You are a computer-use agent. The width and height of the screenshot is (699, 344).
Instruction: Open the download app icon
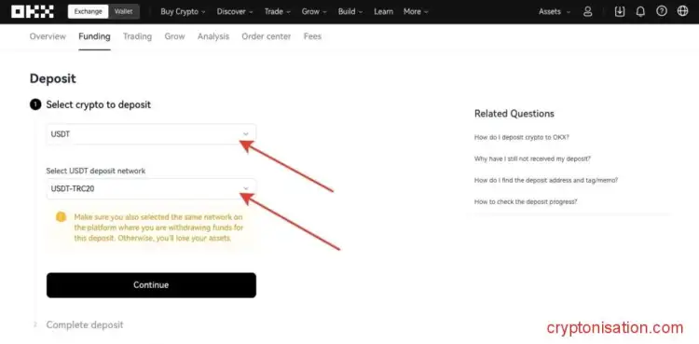pos(620,11)
